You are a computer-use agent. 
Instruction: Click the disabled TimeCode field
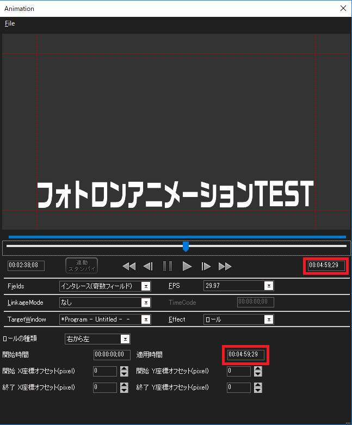point(256,302)
